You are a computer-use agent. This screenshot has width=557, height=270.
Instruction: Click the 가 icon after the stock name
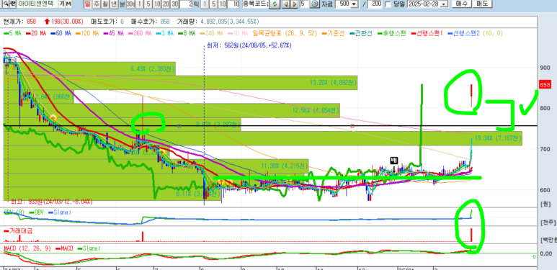[x=62, y=4]
